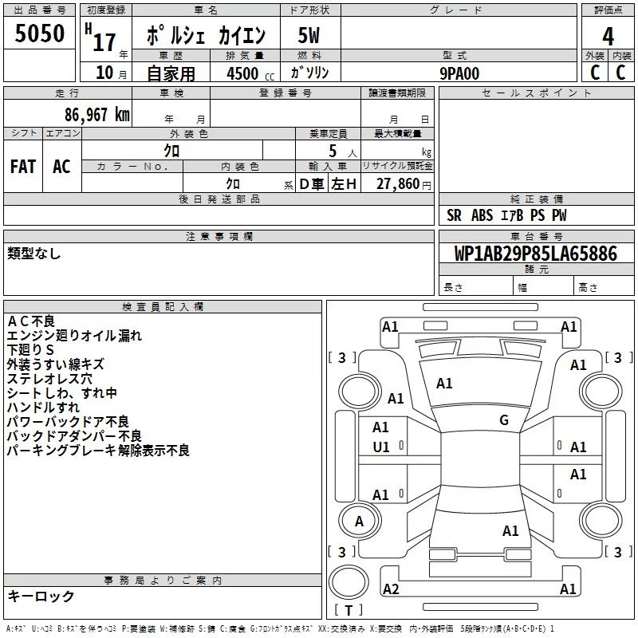Click the exterior color value クロ under 外装色
This screenshot has height=638, width=638.
pos(171,151)
